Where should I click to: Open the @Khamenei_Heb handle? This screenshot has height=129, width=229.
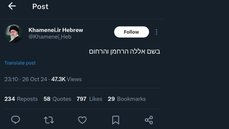click(50, 37)
